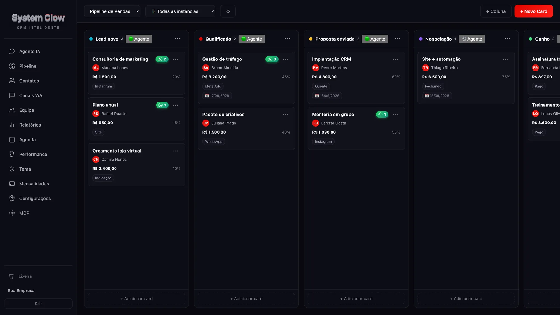The width and height of the screenshot is (560, 315).
Task: Add card to Qualificado column
Action: click(246, 299)
